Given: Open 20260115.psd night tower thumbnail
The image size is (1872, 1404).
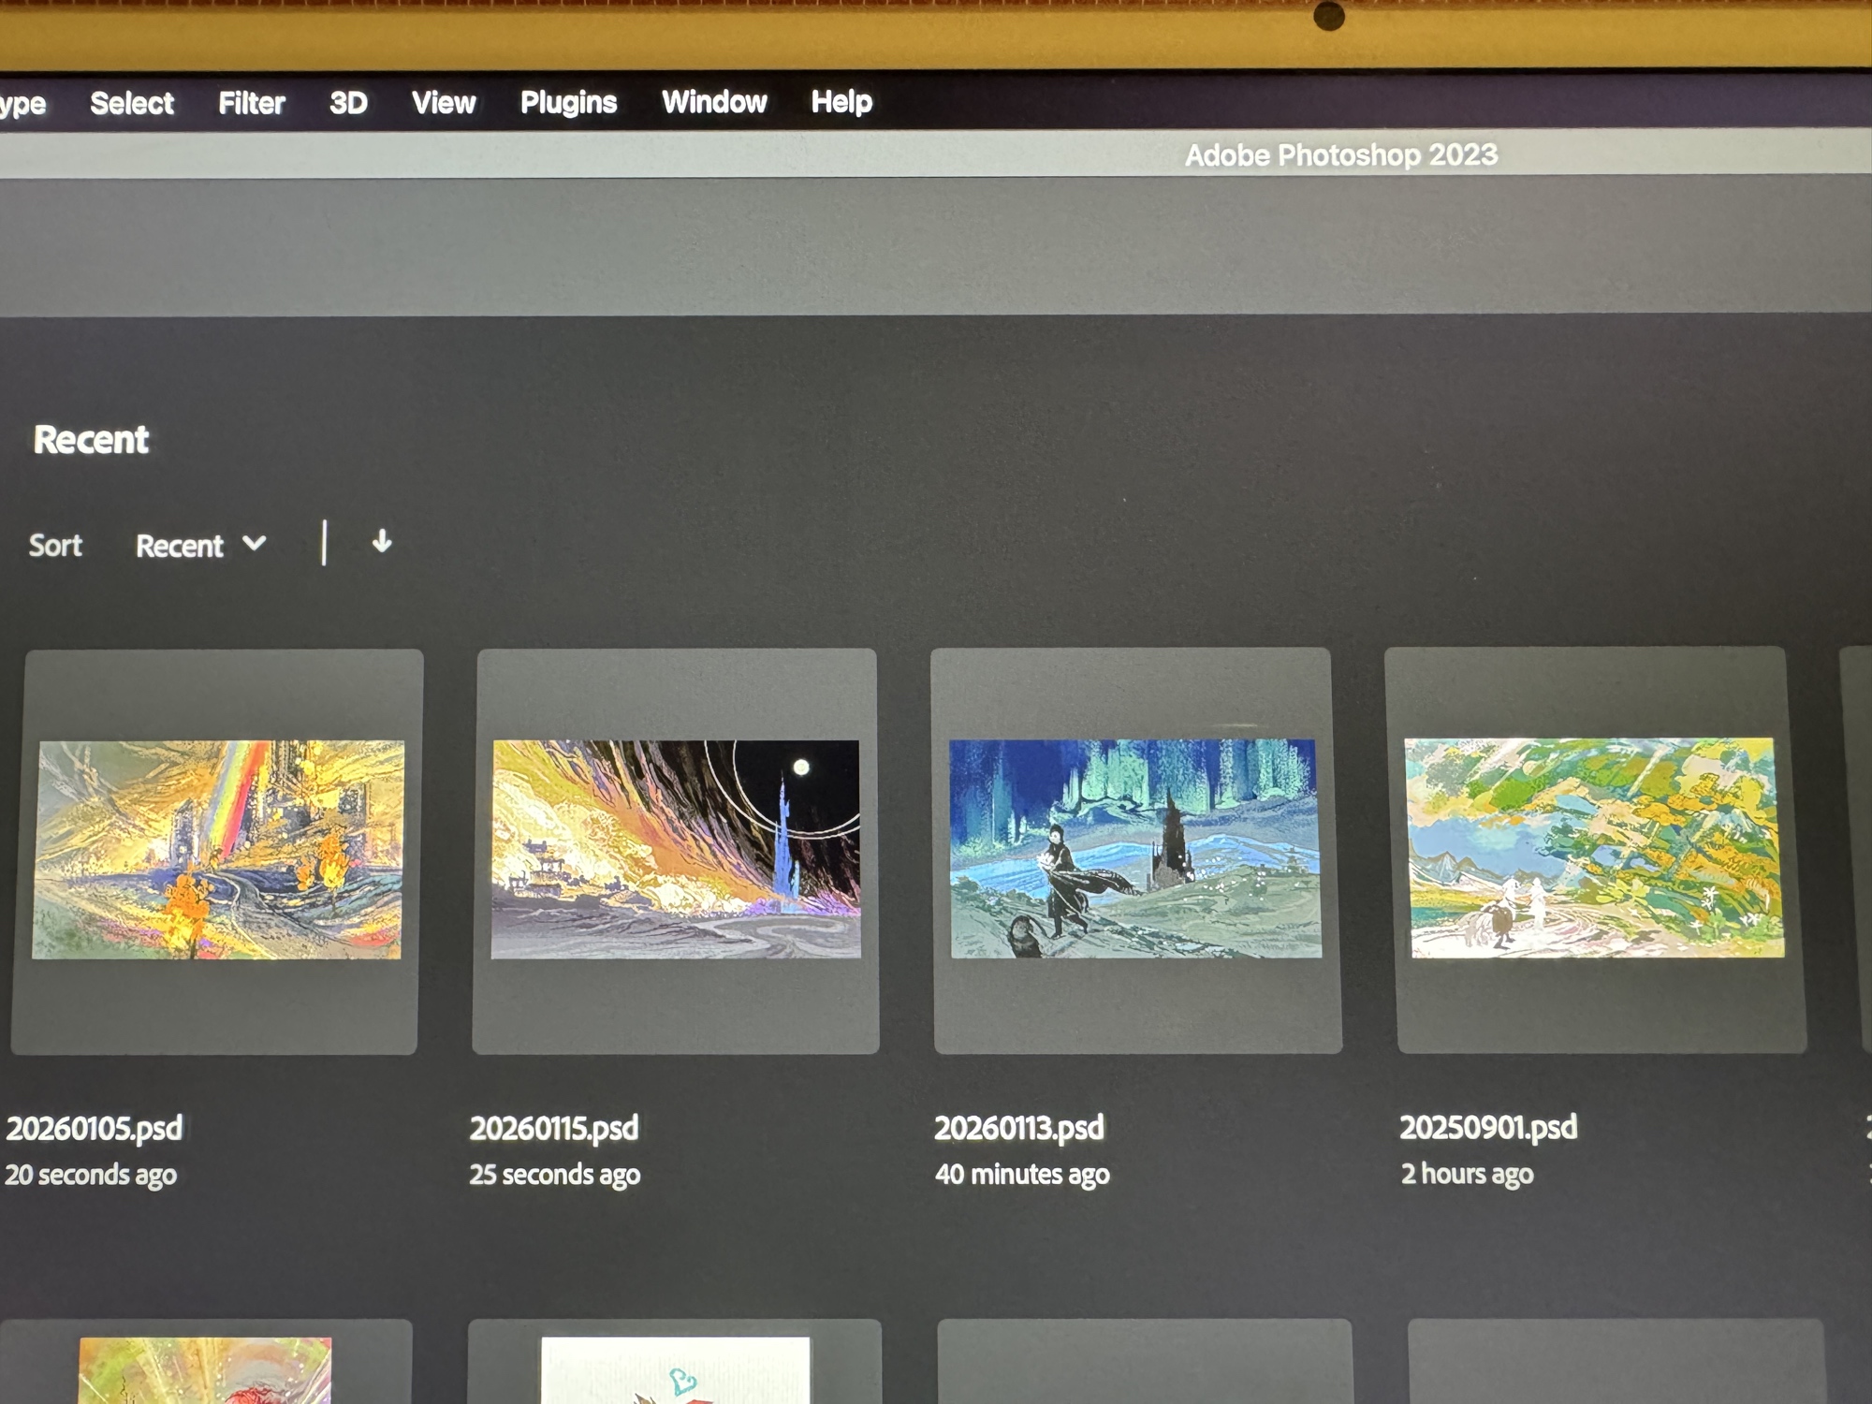Looking at the screenshot, I should [676, 849].
